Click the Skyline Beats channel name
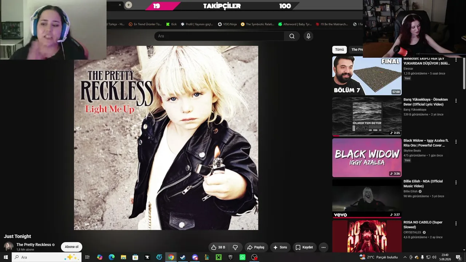The width and height of the screenshot is (466, 262). [x=412, y=151]
